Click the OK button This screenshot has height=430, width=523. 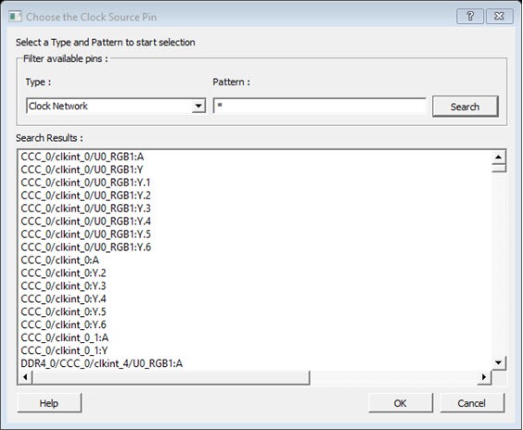401,403
